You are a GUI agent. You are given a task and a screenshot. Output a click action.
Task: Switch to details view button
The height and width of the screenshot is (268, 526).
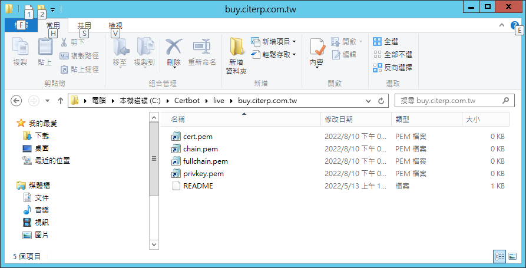pos(500,256)
